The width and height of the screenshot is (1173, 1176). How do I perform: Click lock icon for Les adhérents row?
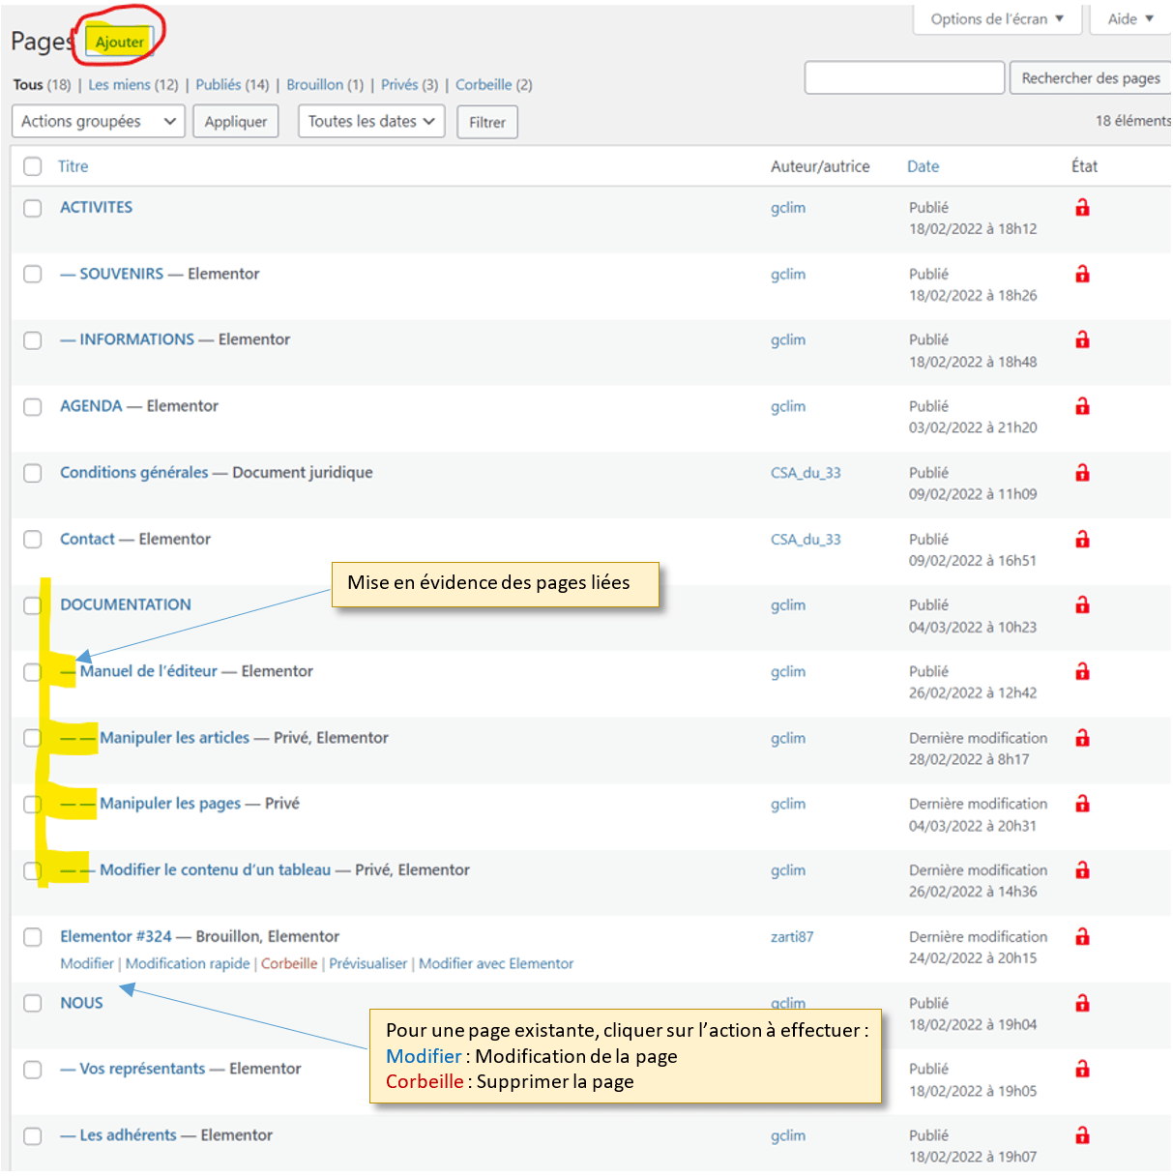(x=1082, y=1135)
